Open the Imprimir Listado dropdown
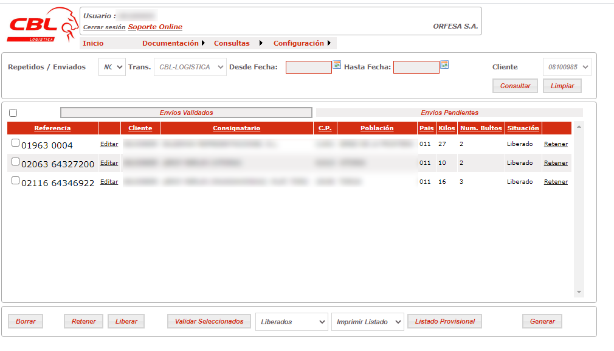Image resolution: width=614 pixels, height=351 pixels. (367, 322)
